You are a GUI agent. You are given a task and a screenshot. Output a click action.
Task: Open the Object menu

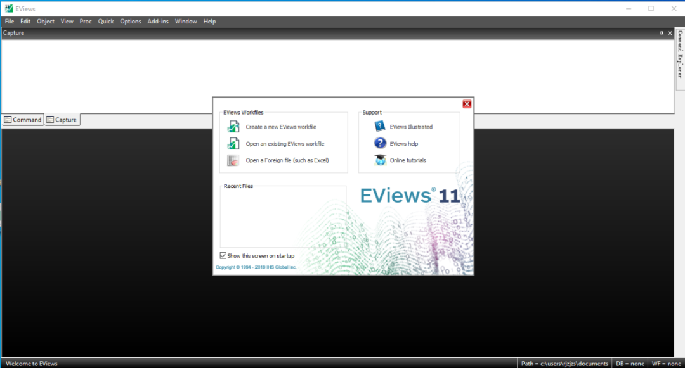[x=46, y=22]
